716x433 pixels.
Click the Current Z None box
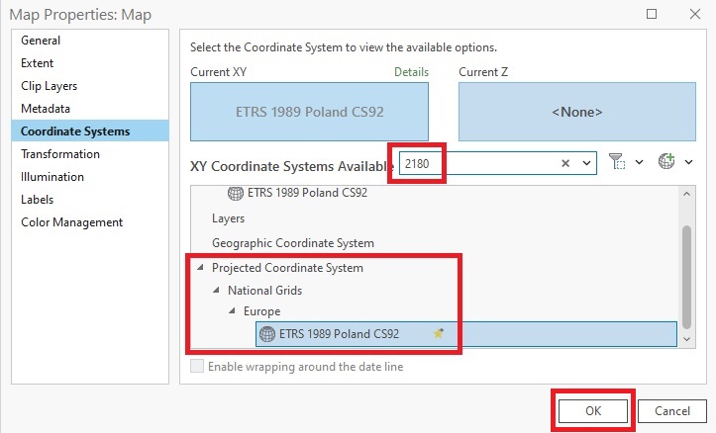[x=576, y=112]
